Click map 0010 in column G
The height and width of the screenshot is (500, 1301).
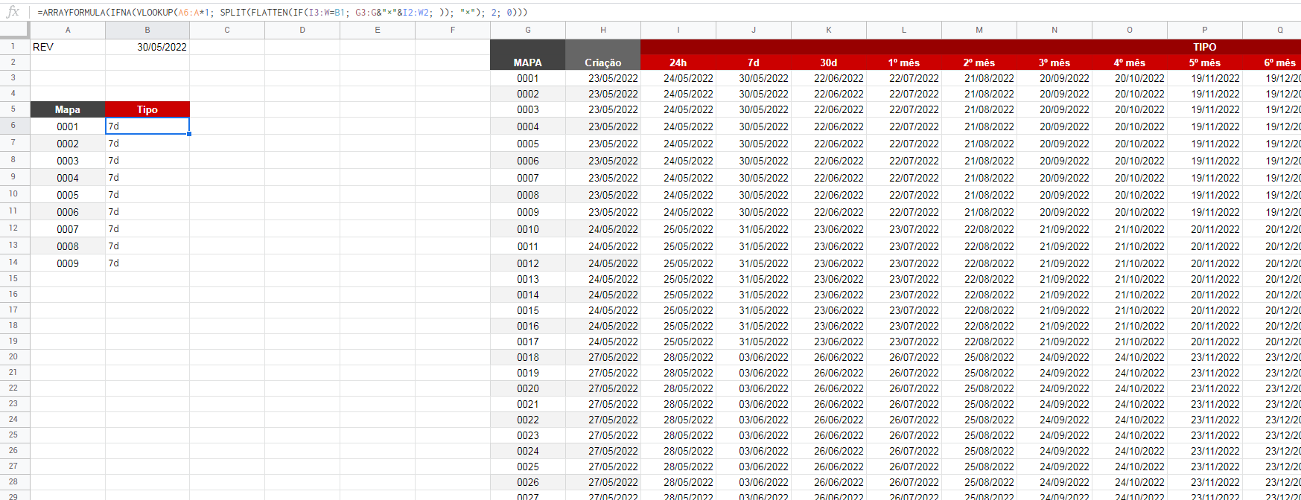pos(528,229)
